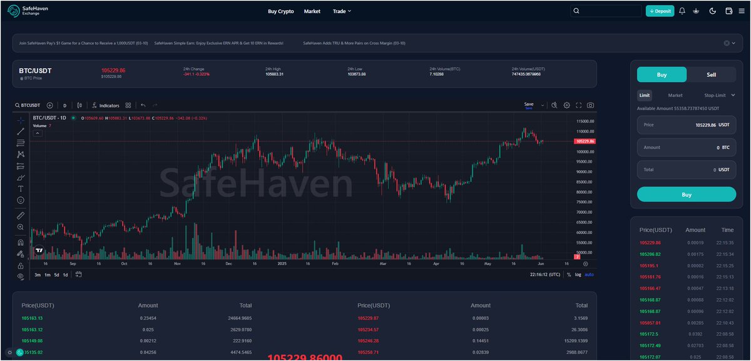Select the brush drawing tool
This screenshot has height=361, width=751.
21,177
